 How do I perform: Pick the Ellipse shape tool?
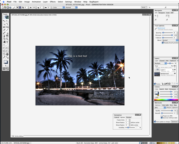click(x=4, y=48)
